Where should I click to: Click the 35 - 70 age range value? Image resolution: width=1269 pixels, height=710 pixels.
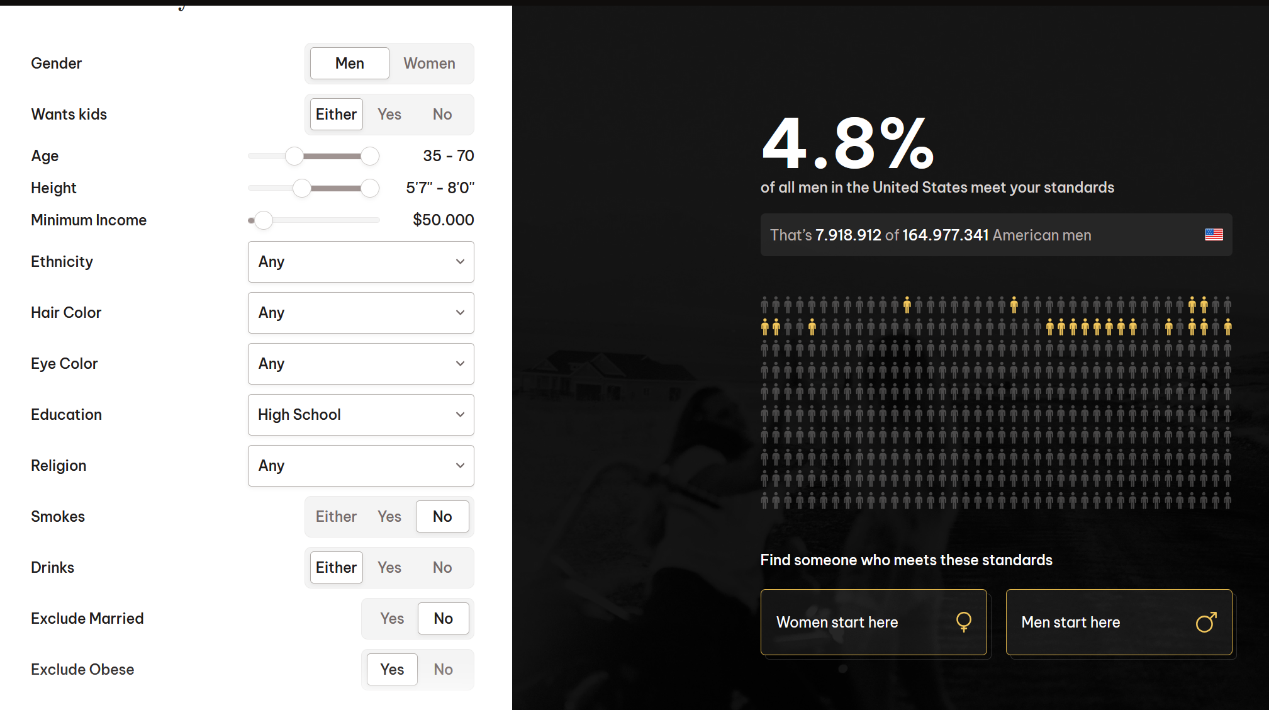click(x=449, y=156)
